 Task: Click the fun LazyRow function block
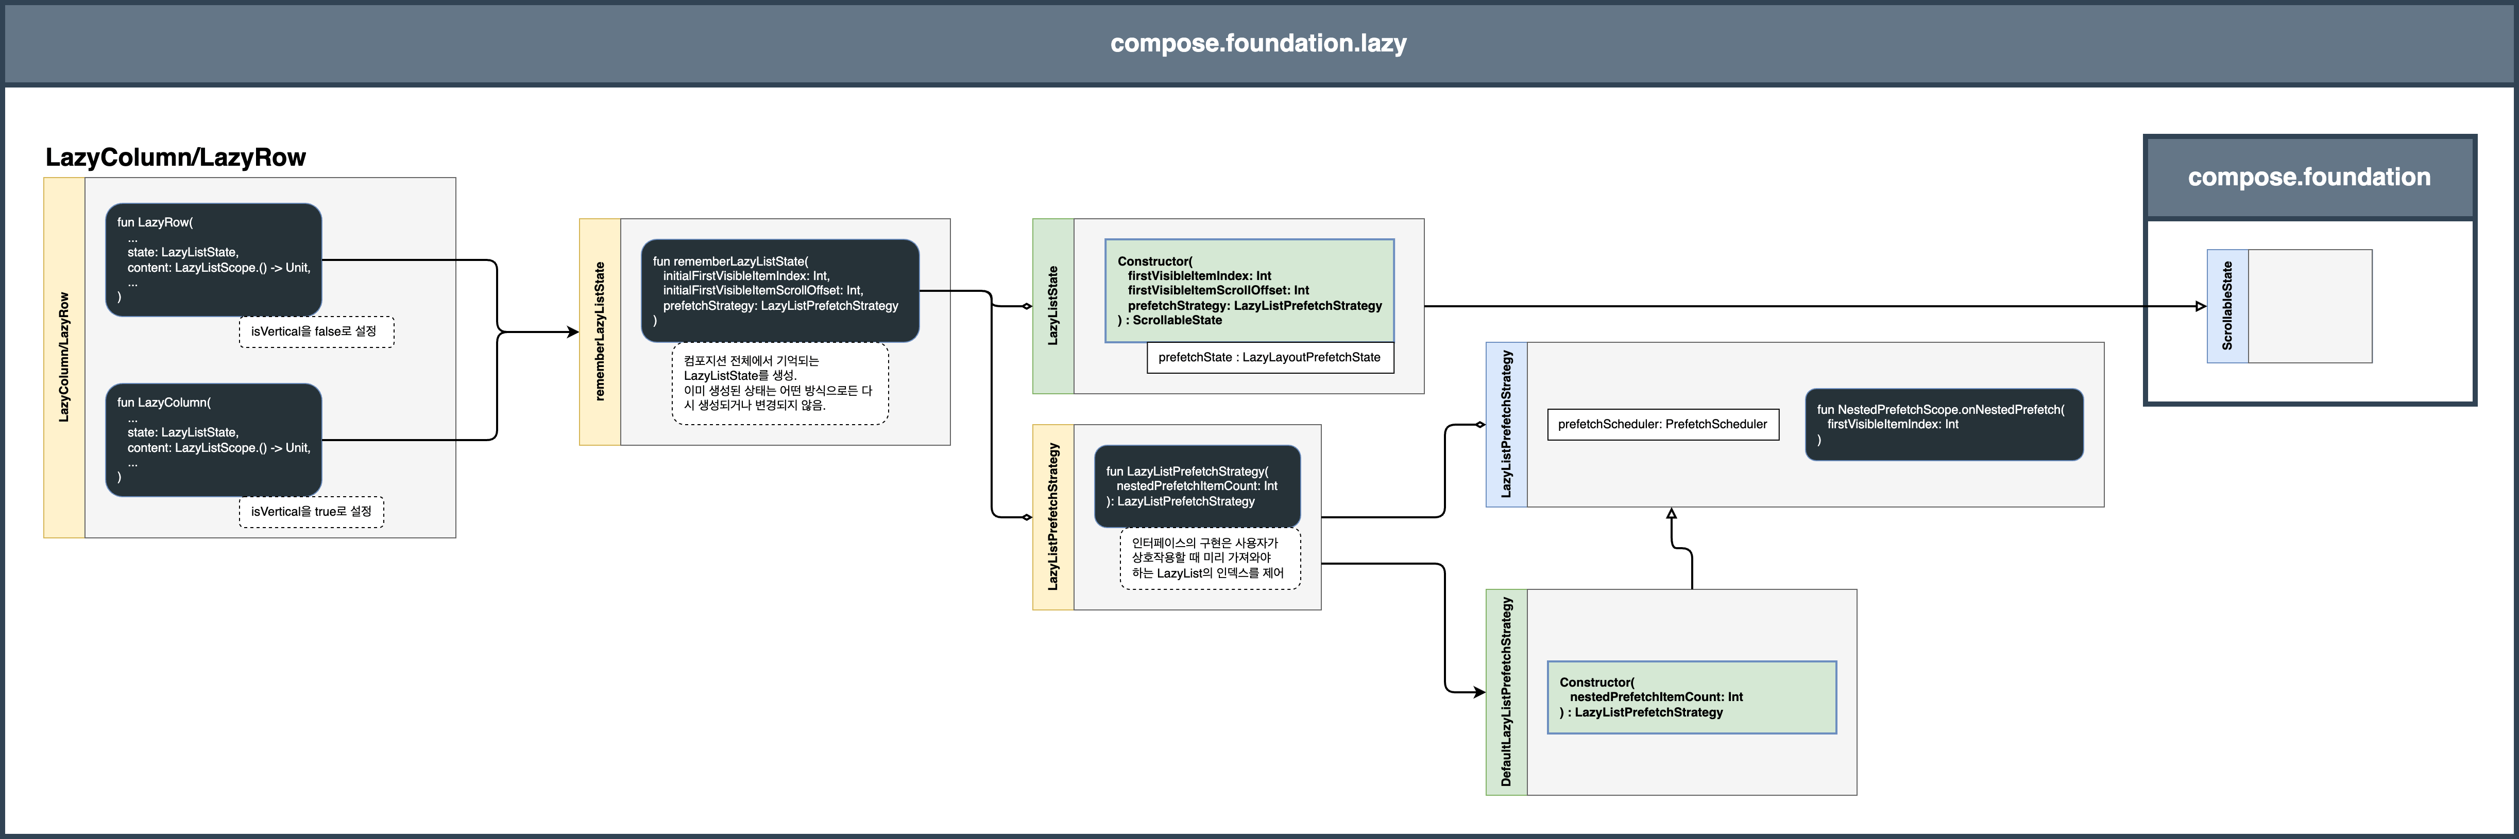pos(213,260)
